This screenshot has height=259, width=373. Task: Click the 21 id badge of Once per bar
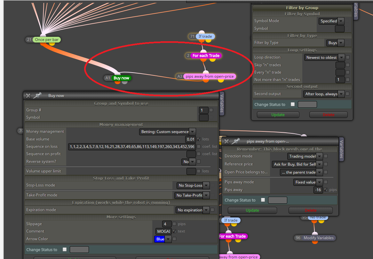29,40
